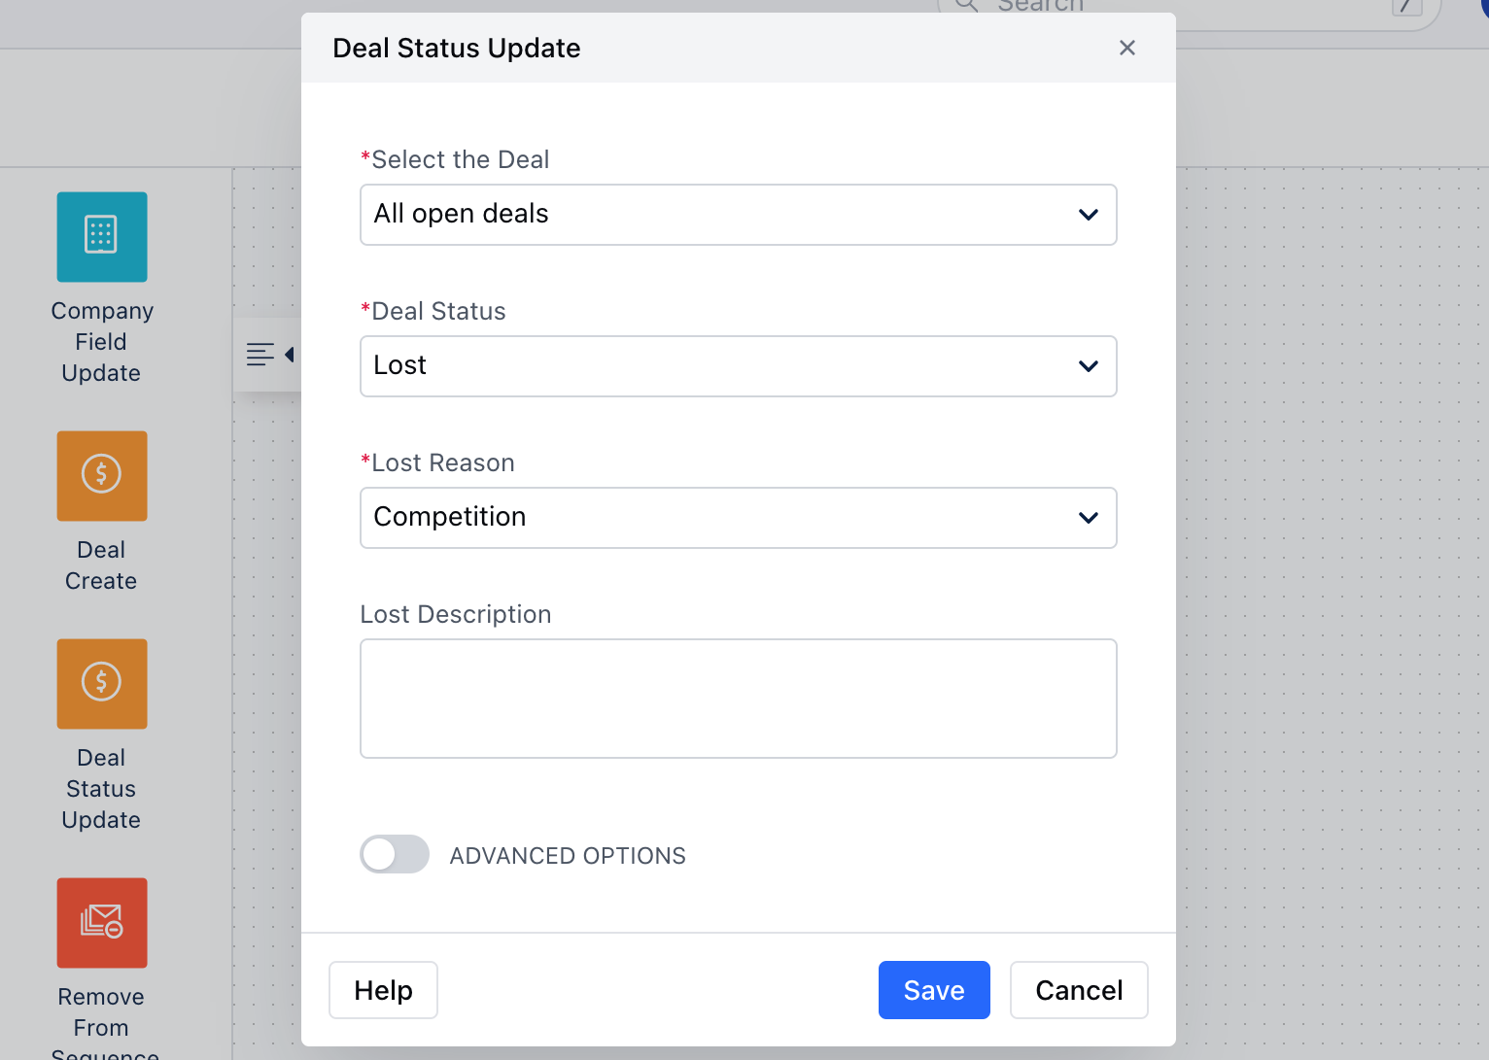The image size is (1489, 1060).
Task: Click the search magnifier icon
Action: tap(965, 5)
